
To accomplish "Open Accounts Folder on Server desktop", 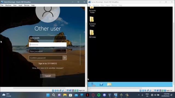I will [92, 10].
